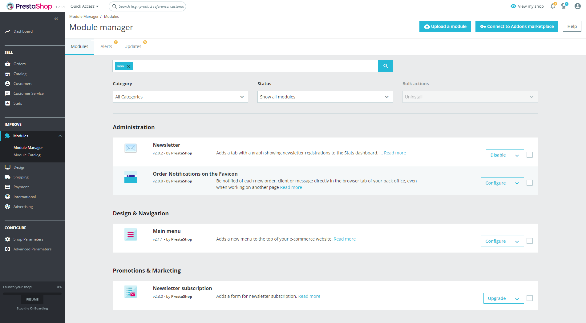586x323 pixels.
Task: Switch to the Updates tab
Action: coord(133,46)
